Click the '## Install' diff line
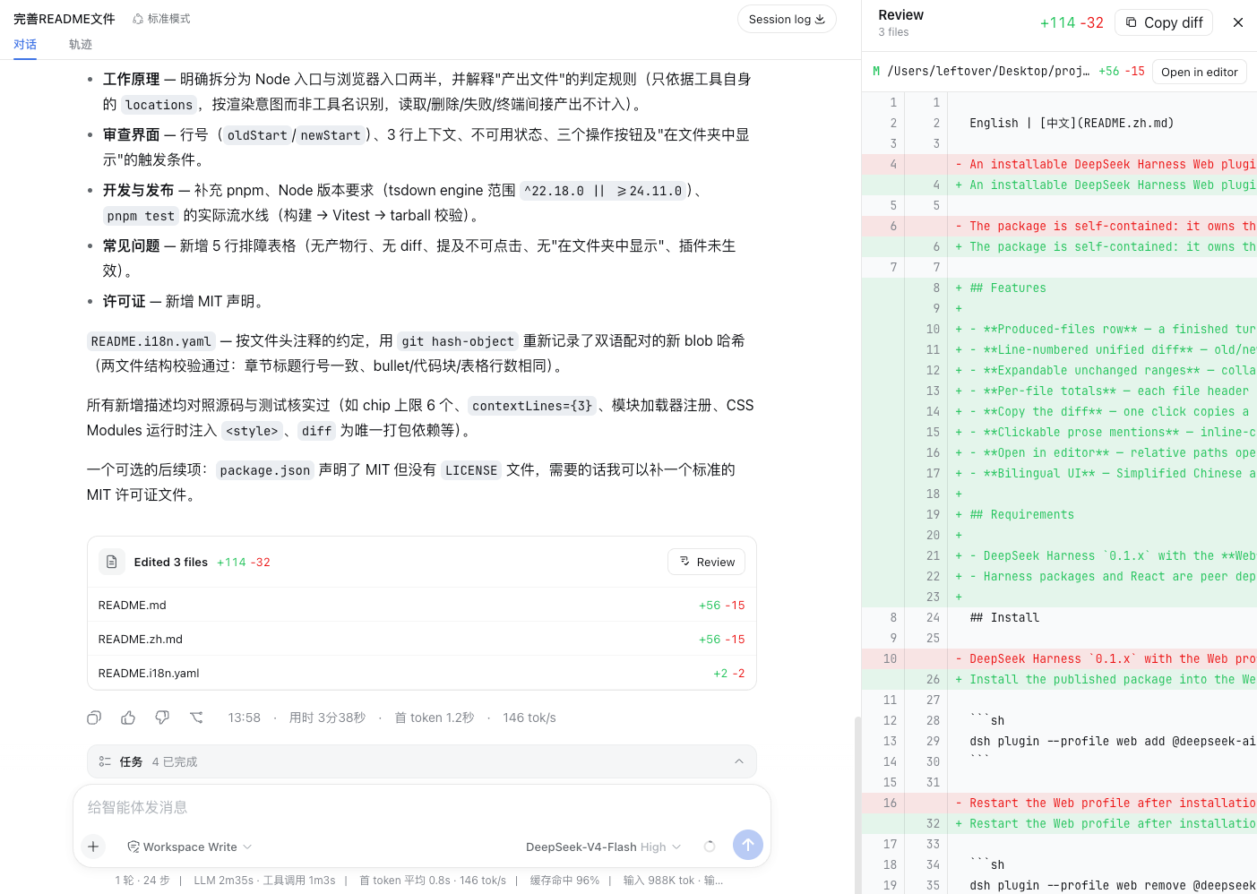1257x894 pixels. (1059, 617)
